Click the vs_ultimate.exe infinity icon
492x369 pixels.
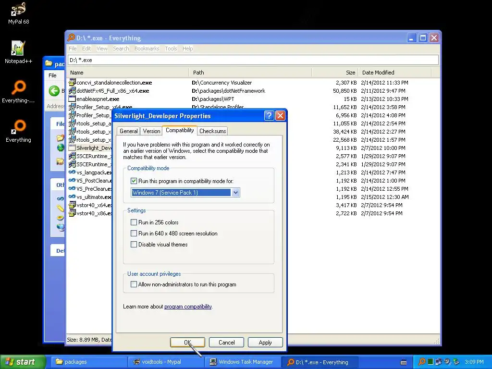tap(72, 197)
